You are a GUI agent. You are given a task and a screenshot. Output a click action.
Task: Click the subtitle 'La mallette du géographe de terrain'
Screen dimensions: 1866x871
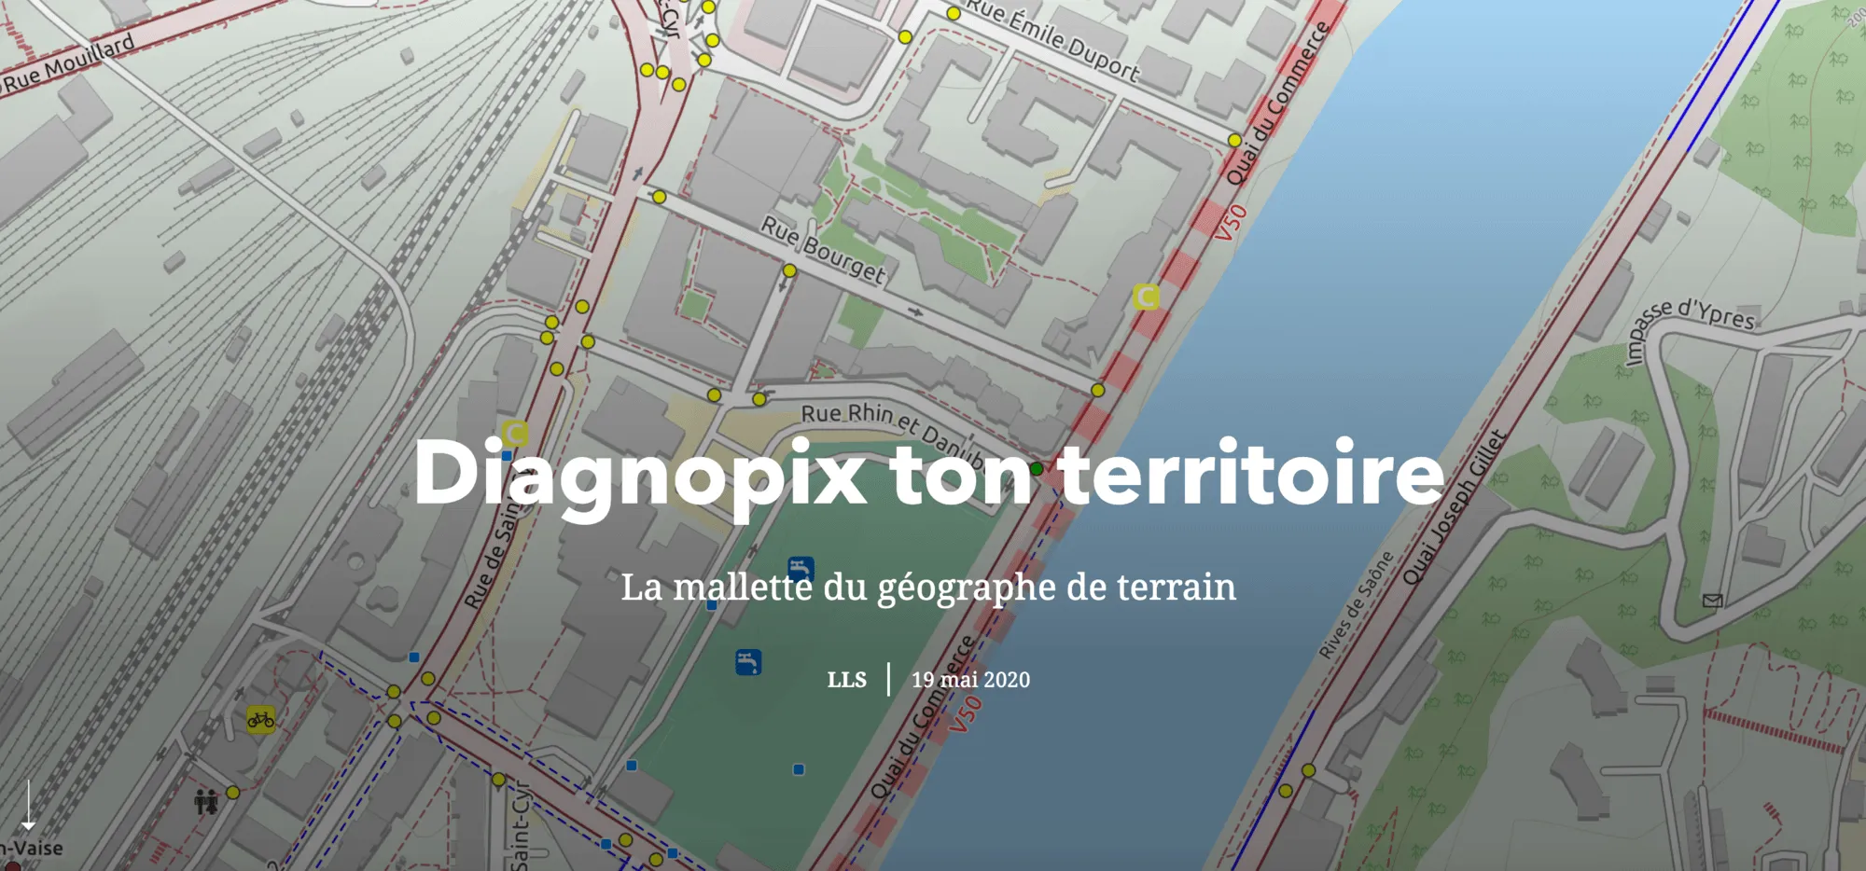coord(928,588)
